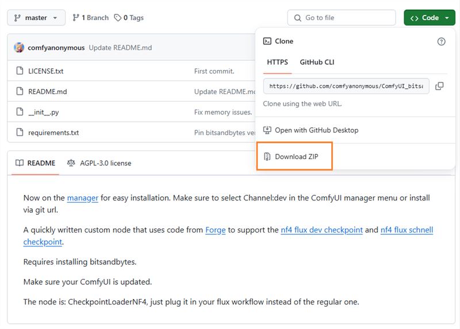The height and width of the screenshot is (329, 460).
Task: Open the __init__.py file
Action: (x=44, y=112)
